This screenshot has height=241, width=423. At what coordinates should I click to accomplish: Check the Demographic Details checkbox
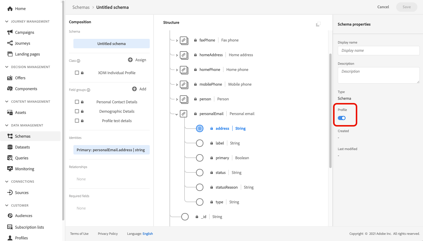(77, 111)
